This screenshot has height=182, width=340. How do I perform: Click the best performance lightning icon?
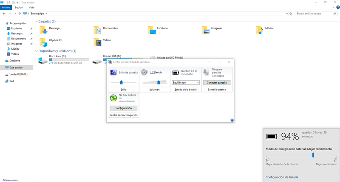click(x=335, y=160)
